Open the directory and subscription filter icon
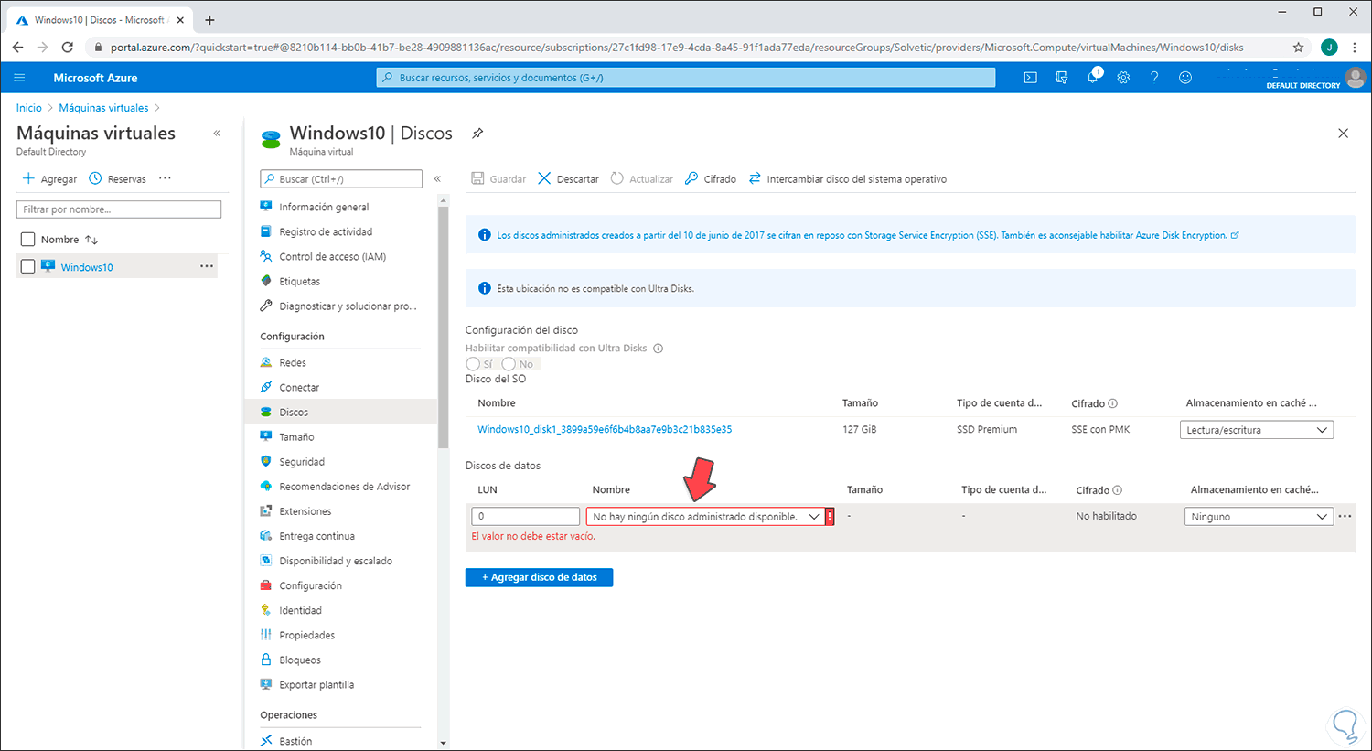The height and width of the screenshot is (751, 1372). point(1061,78)
